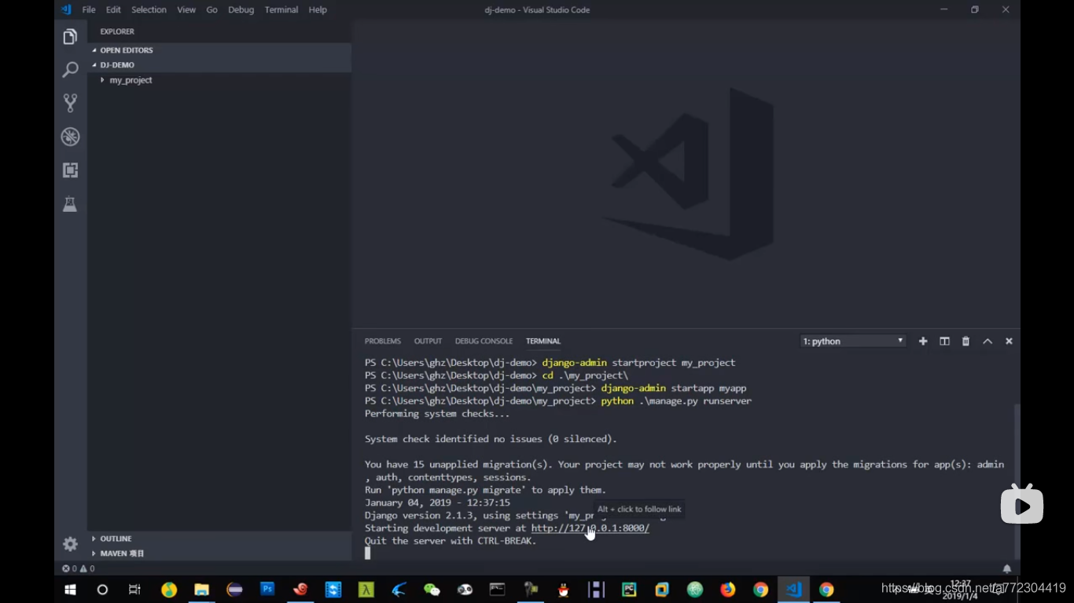This screenshot has height=603, width=1074.
Task: Open the View menu
Action: pos(186,9)
